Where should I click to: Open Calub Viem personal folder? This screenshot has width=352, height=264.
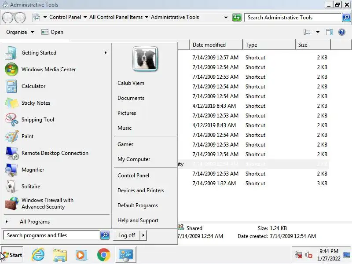(x=131, y=83)
